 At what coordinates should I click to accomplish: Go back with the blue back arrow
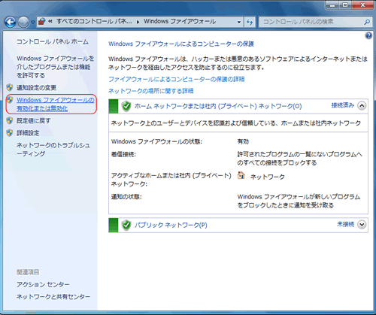[11, 22]
